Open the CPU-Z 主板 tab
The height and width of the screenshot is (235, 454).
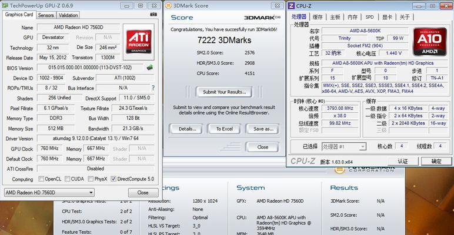coord(335,17)
